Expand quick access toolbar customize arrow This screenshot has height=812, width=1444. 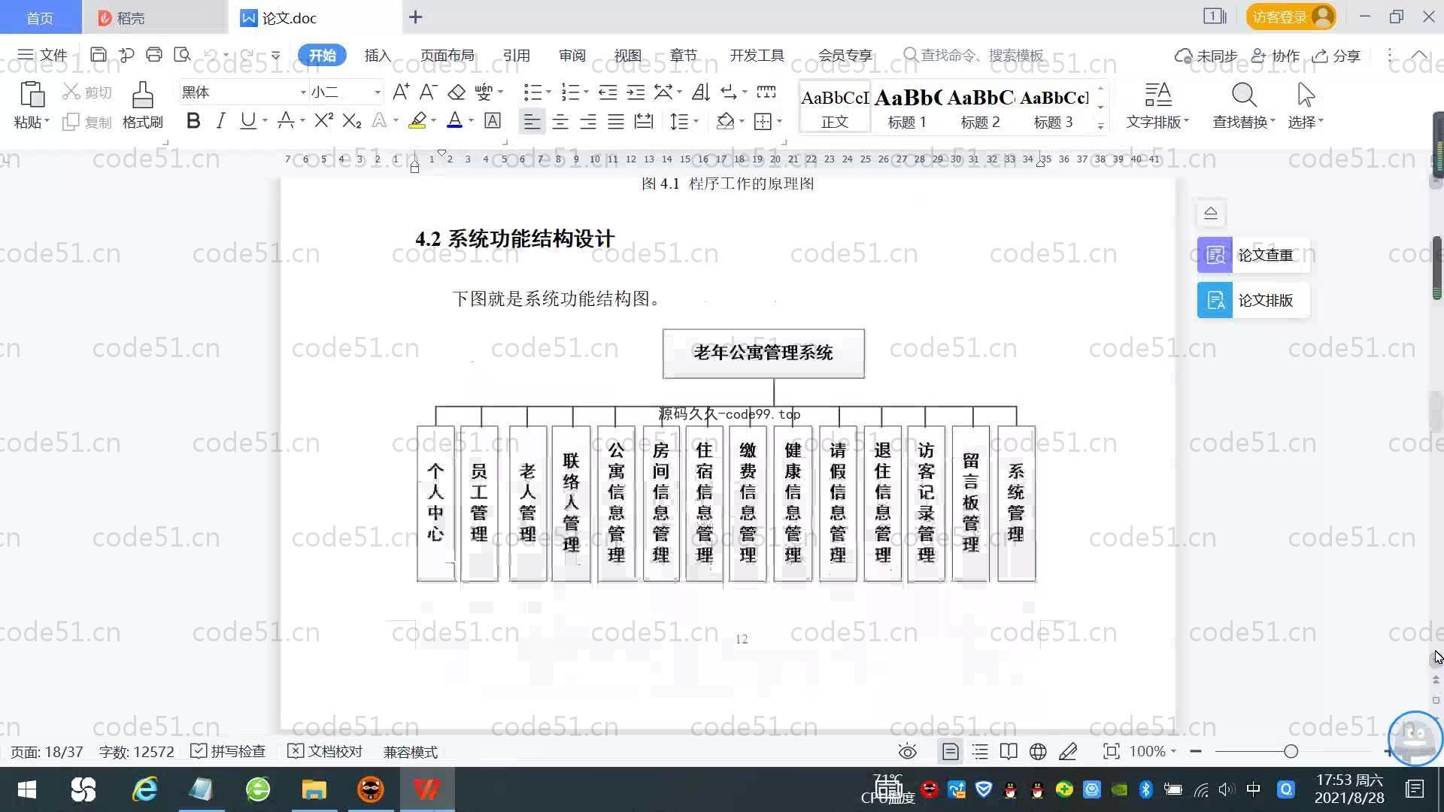coord(276,56)
